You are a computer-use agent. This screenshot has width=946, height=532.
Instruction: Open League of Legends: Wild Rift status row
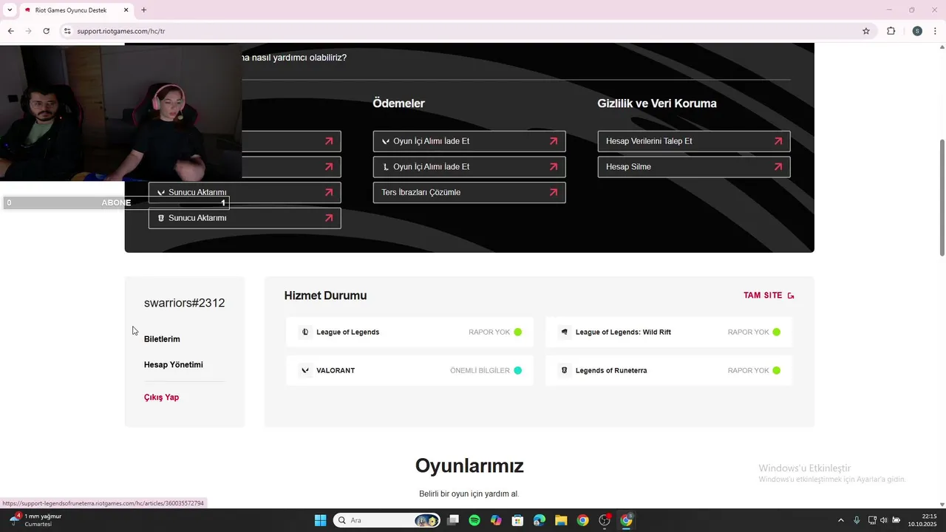pos(669,332)
